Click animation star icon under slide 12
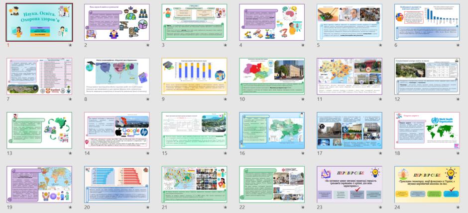 click(x=458, y=99)
